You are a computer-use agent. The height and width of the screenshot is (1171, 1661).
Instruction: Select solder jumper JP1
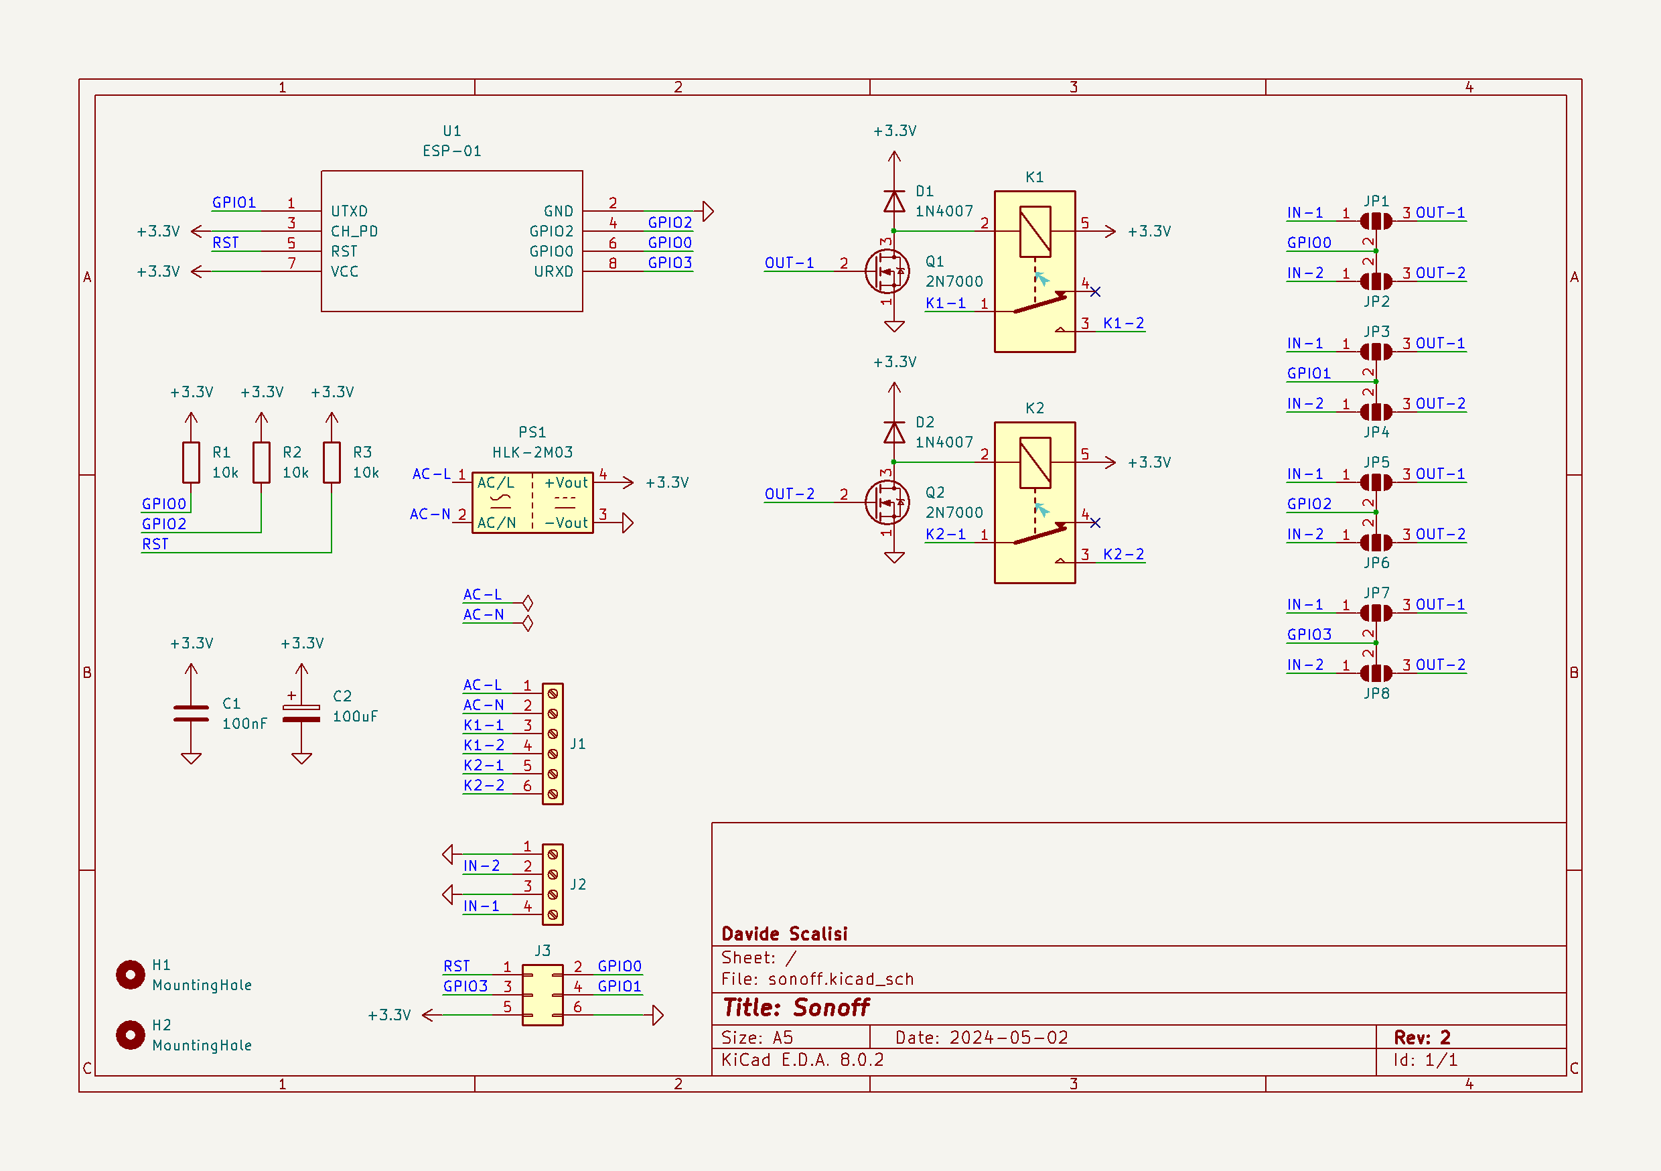point(1376,221)
